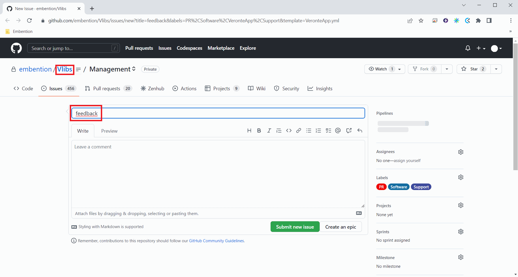Open the Labels settings gear
Screen dimensions: 518x277
[x=461, y=177]
